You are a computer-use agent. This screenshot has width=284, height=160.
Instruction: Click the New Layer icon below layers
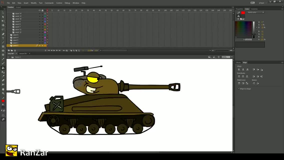tap(9, 50)
